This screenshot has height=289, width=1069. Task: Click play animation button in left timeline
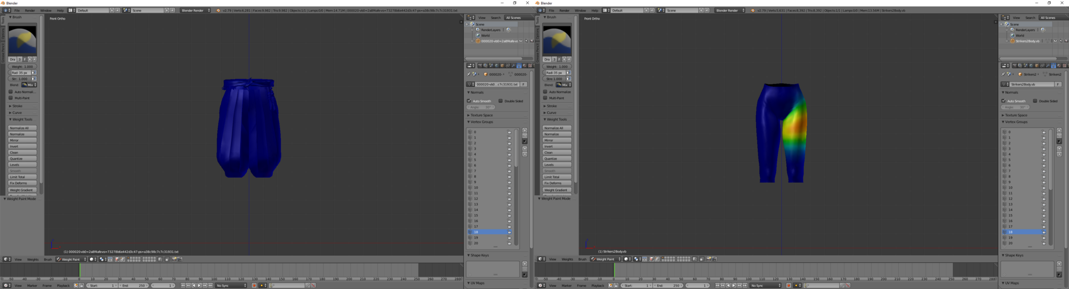click(x=199, y=286)
